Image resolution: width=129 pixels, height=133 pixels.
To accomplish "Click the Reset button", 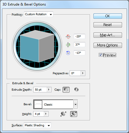I will (108, 25).
